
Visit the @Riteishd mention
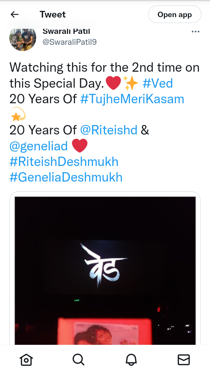(109, 130)
